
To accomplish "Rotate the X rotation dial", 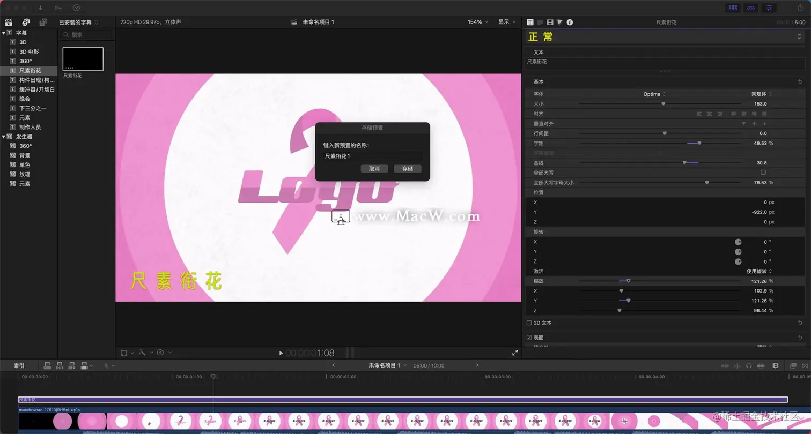I will pyautogui.click(x=738, y=242).
